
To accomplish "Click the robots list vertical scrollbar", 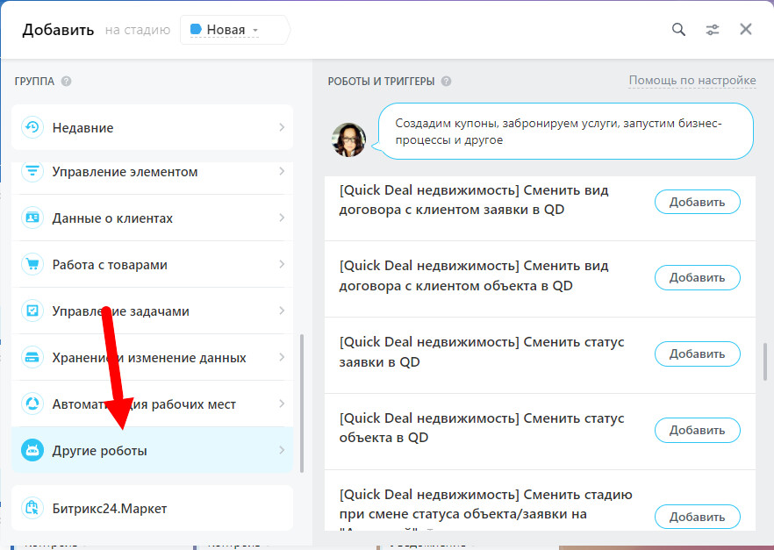I will pyautogui.click(x=765, y=361).
